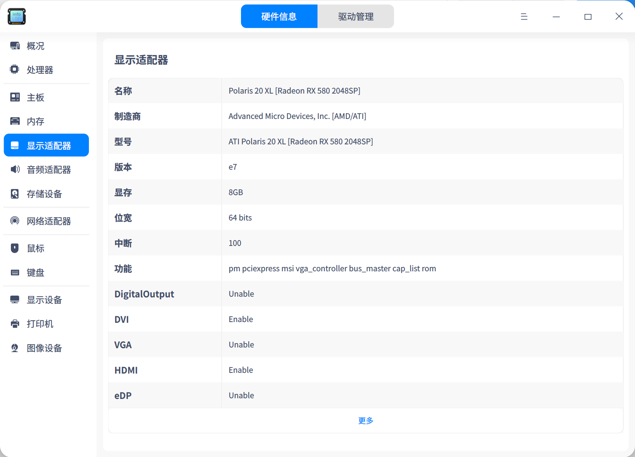Open 音频适配器 in the sidebar

(46, 169)
